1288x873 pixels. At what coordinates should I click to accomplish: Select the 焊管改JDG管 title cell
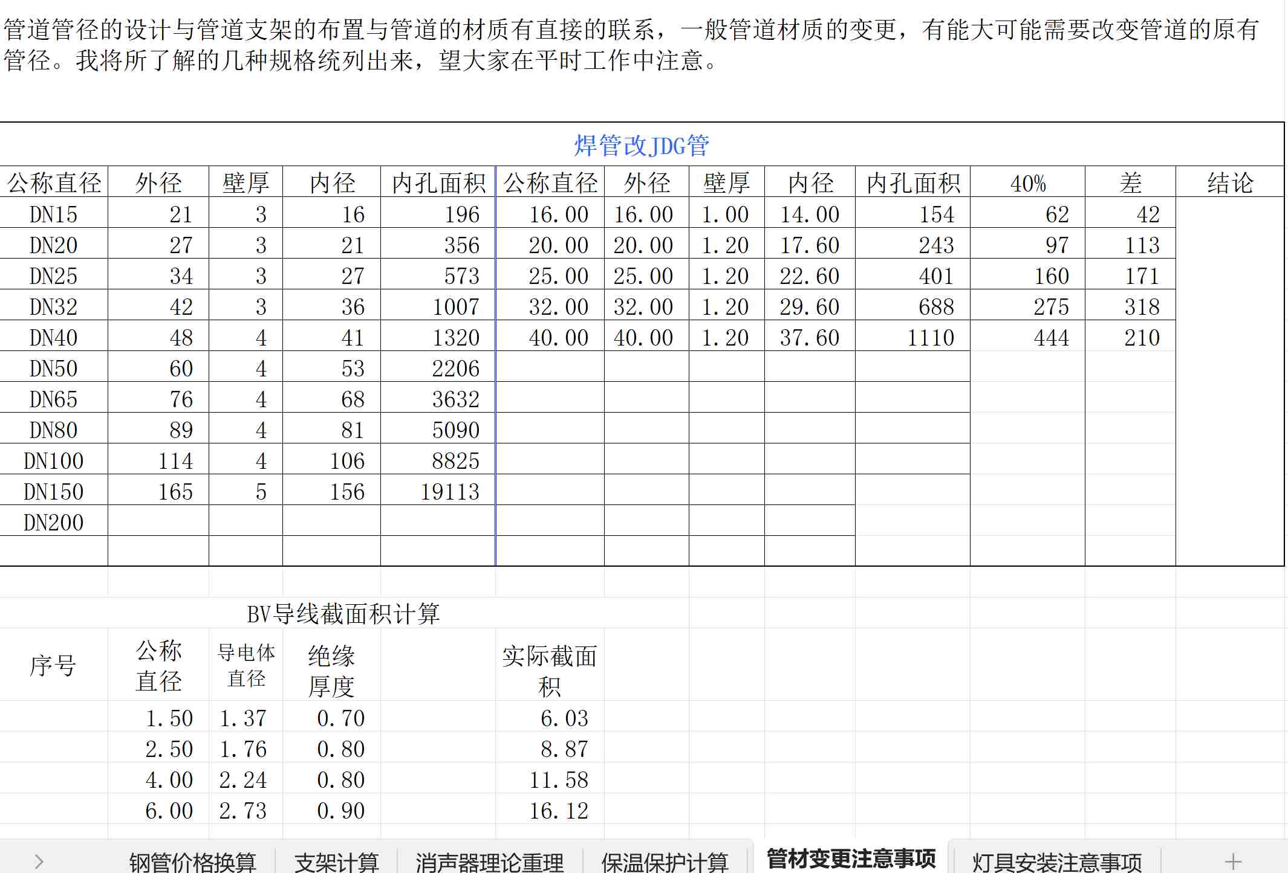[x=641, y=146]
